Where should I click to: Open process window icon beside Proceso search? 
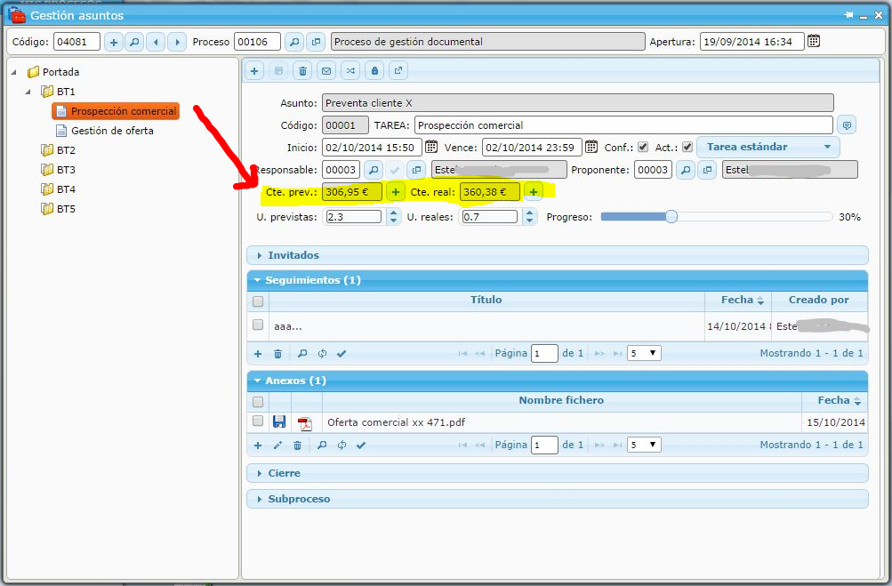pyautogui.click(x=316, y=42)
